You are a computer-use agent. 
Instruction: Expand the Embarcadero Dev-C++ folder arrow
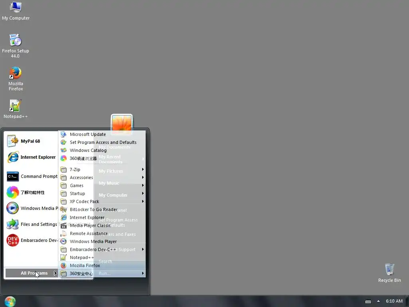(x=143, y=249)
